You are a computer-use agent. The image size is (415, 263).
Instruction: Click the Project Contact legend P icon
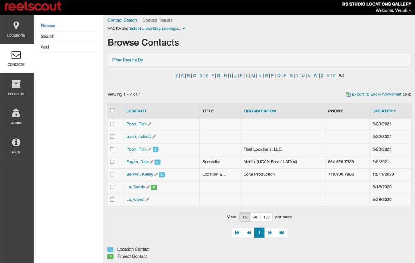[x=110, y=256]
